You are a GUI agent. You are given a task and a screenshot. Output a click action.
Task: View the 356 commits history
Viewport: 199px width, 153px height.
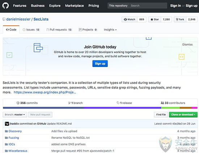27,103
